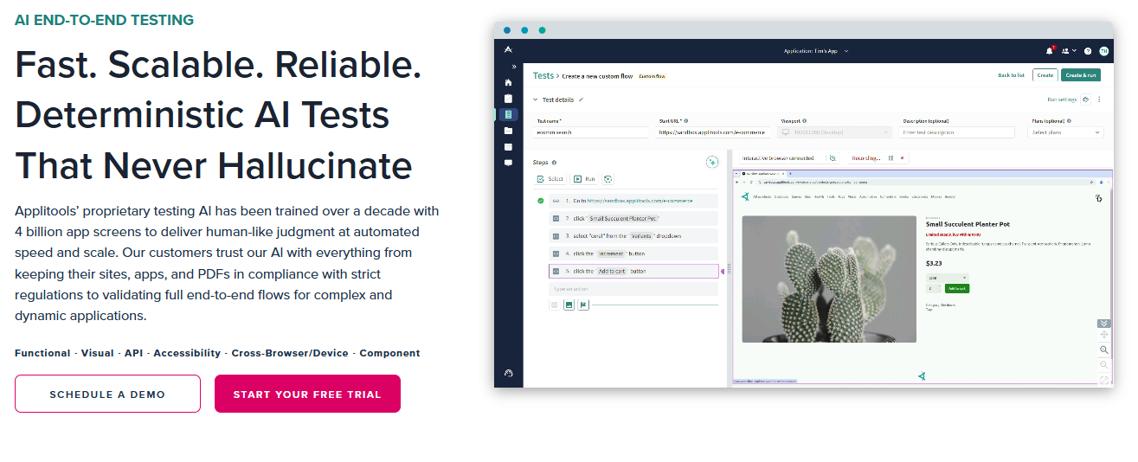This screenshot has height=462, width=1138.
Task: Stop recording with the red button
Action: point(902,158)
